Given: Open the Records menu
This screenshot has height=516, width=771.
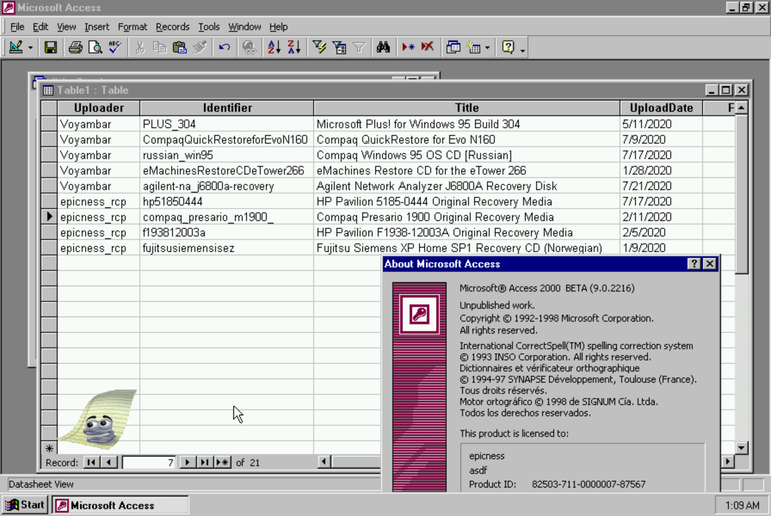Looking at the screenshot, I should 173,27.
